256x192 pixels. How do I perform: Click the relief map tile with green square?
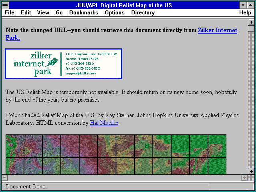pyautogui.click(x=144, y=146)
